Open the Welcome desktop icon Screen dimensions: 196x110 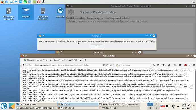(x=60, y=13)
